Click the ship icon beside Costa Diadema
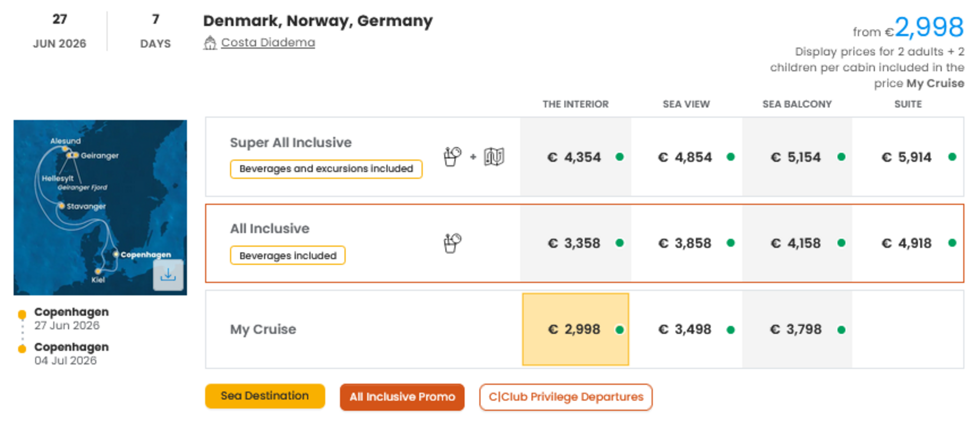Image resolution: width=978 pixels, height=421 pixels. pos(210,43)
